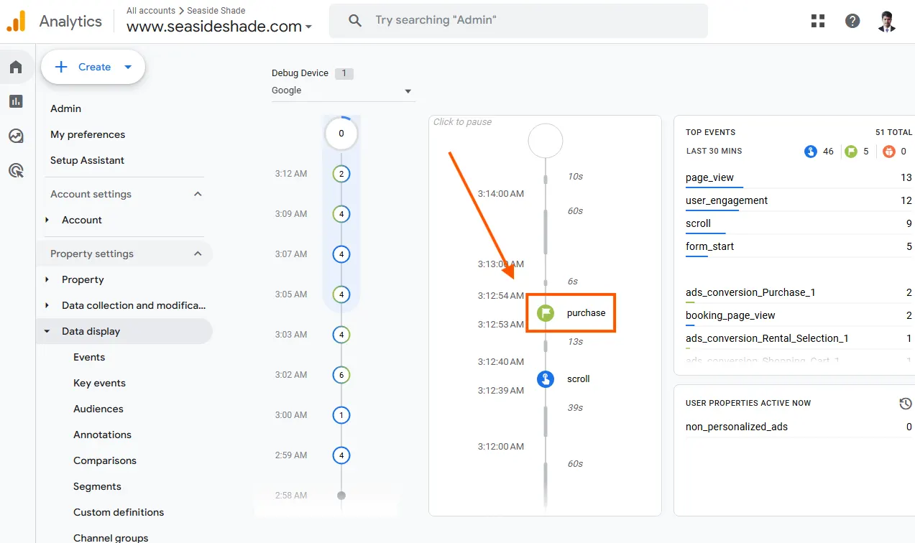
Task: Open the Google apps grid icon
Action: pos(818,21)
